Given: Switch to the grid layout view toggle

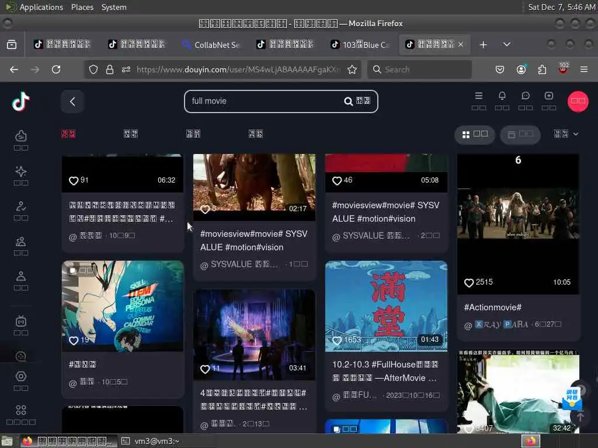Looking at the screenshot, I should click(475, 135).
